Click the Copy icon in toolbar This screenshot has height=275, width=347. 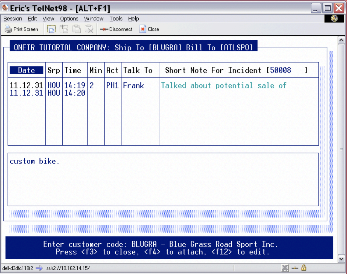(51, 29)
